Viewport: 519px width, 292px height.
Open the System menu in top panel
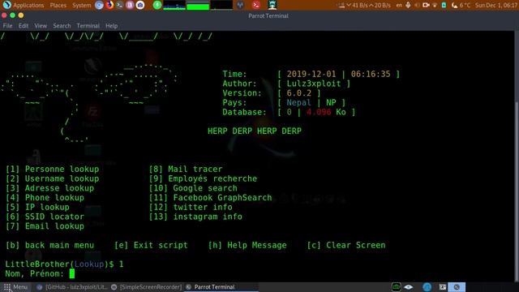pos(81,6)
